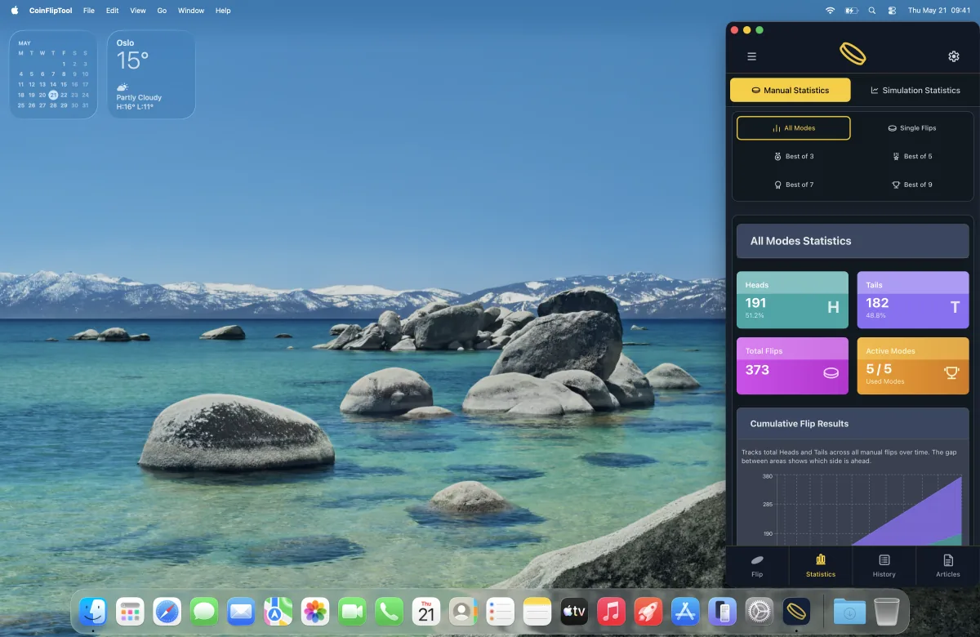The image size is (980, 637).
Task: Click CoinFlipTool icon in the Dock
Action: (x=796, y=611)
